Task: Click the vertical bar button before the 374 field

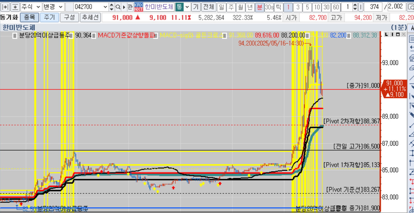Action: (360, 7)
